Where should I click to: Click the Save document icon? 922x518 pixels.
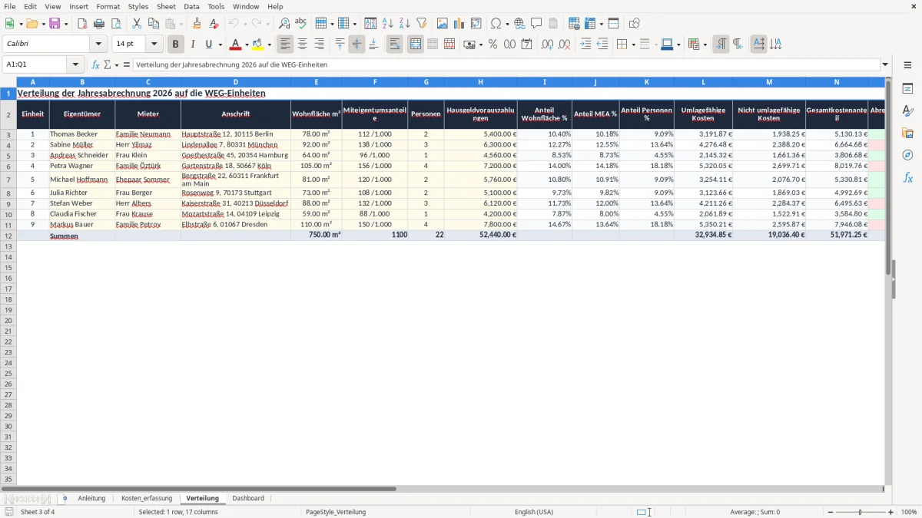[55, 24]
